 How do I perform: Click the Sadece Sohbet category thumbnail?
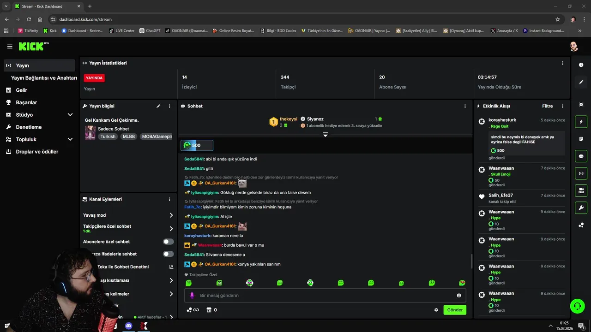pos(90,133)
